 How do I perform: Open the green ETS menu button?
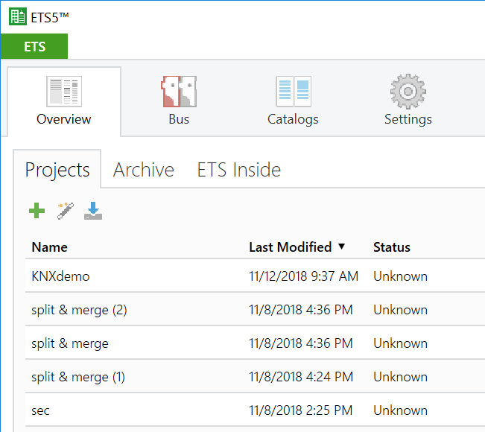click(34, 46)
